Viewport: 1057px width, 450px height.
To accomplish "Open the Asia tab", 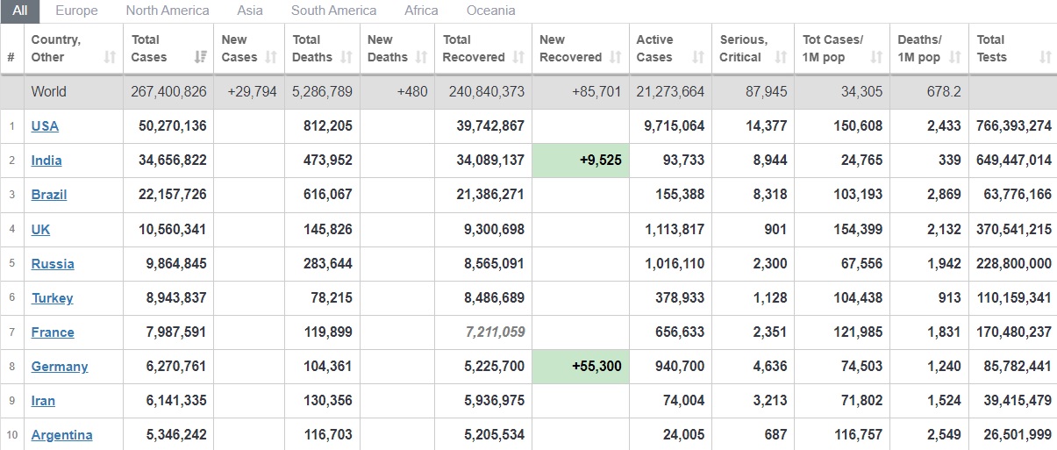I will coord(250,11).
